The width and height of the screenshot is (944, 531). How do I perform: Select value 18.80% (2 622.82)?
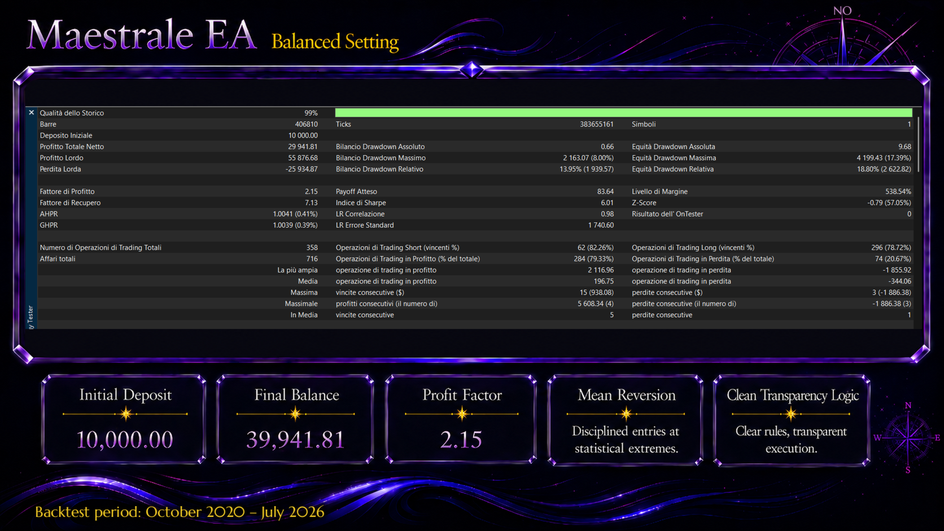884,169
